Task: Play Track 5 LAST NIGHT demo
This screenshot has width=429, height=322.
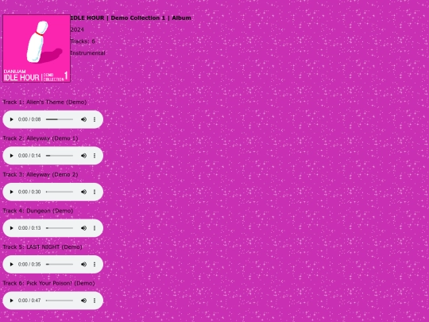Action: click(11, 264)
